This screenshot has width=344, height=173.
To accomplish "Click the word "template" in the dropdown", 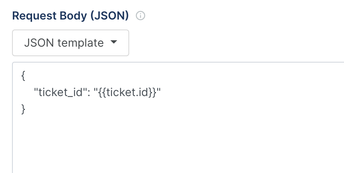I will point(80,43).
